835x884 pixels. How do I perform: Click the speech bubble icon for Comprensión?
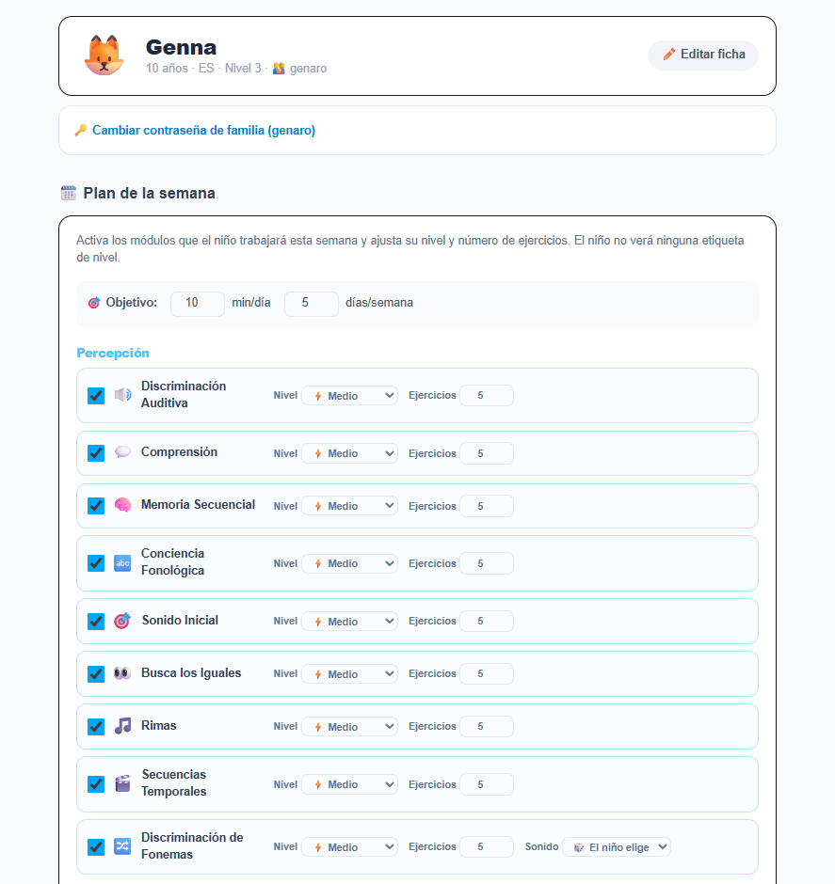[x=122, y=452]
